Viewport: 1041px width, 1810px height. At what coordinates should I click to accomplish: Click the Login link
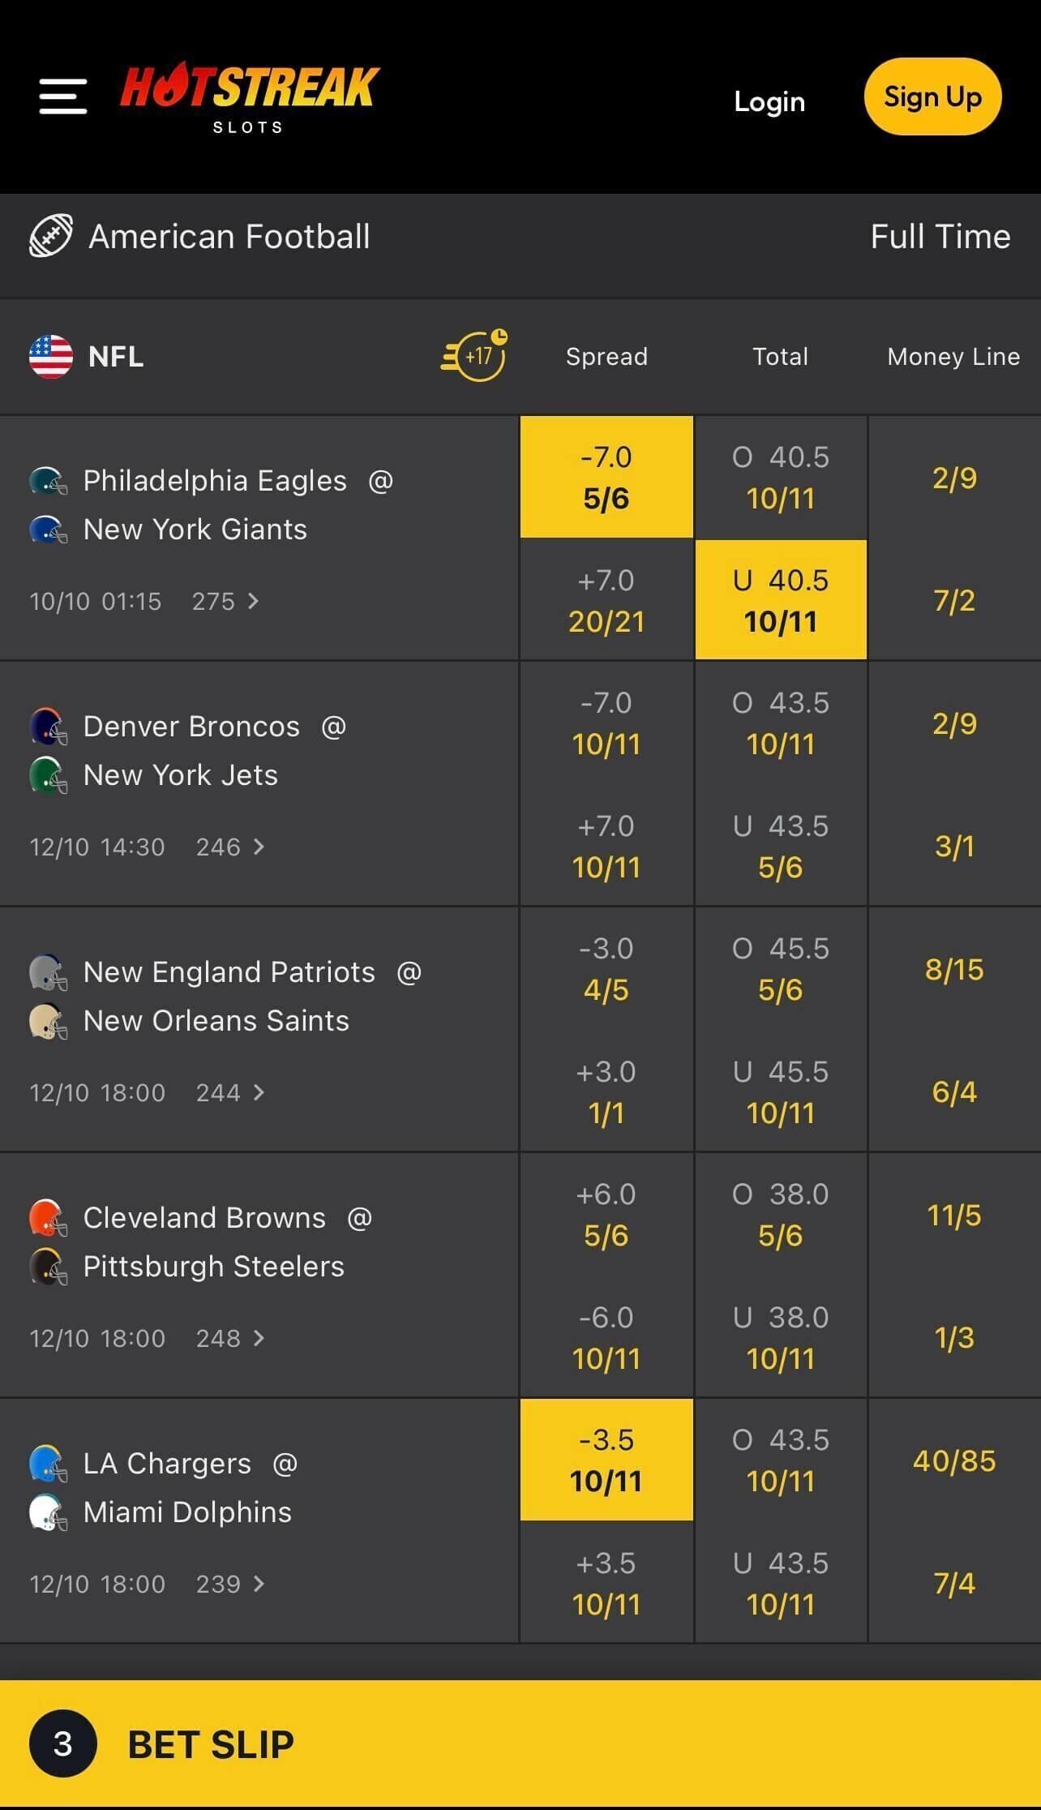769,101
